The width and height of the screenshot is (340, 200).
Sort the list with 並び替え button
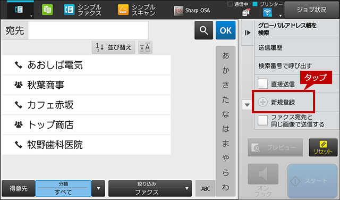click(x=113, y=47)
